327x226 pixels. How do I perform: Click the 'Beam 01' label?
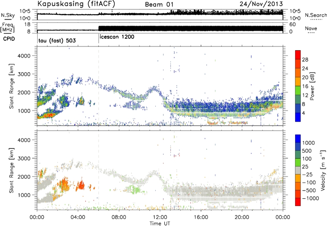pyautogui.click(x=159, y=4)
